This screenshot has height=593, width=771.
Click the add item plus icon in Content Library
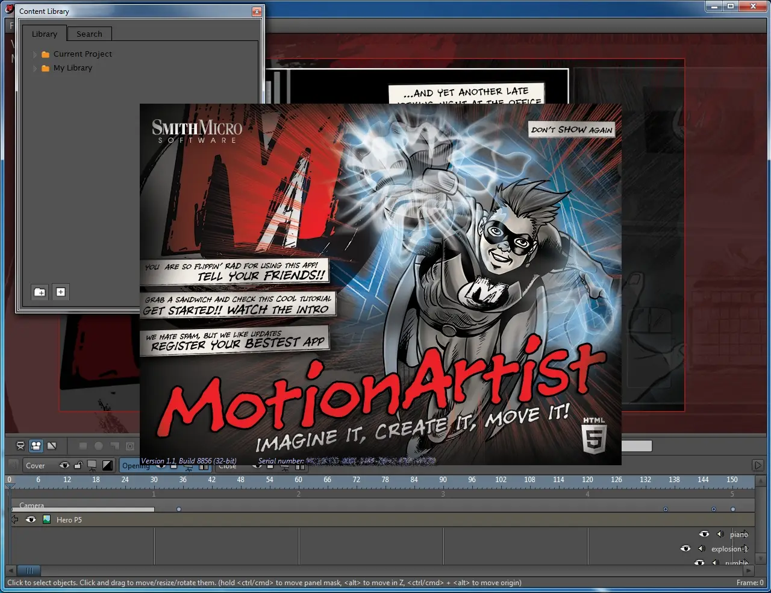coord(61,292)
